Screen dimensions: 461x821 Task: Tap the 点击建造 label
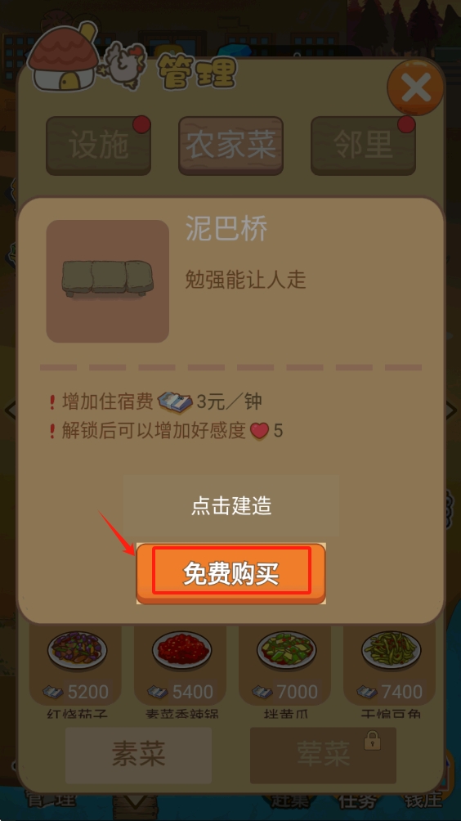coord(230,506)
